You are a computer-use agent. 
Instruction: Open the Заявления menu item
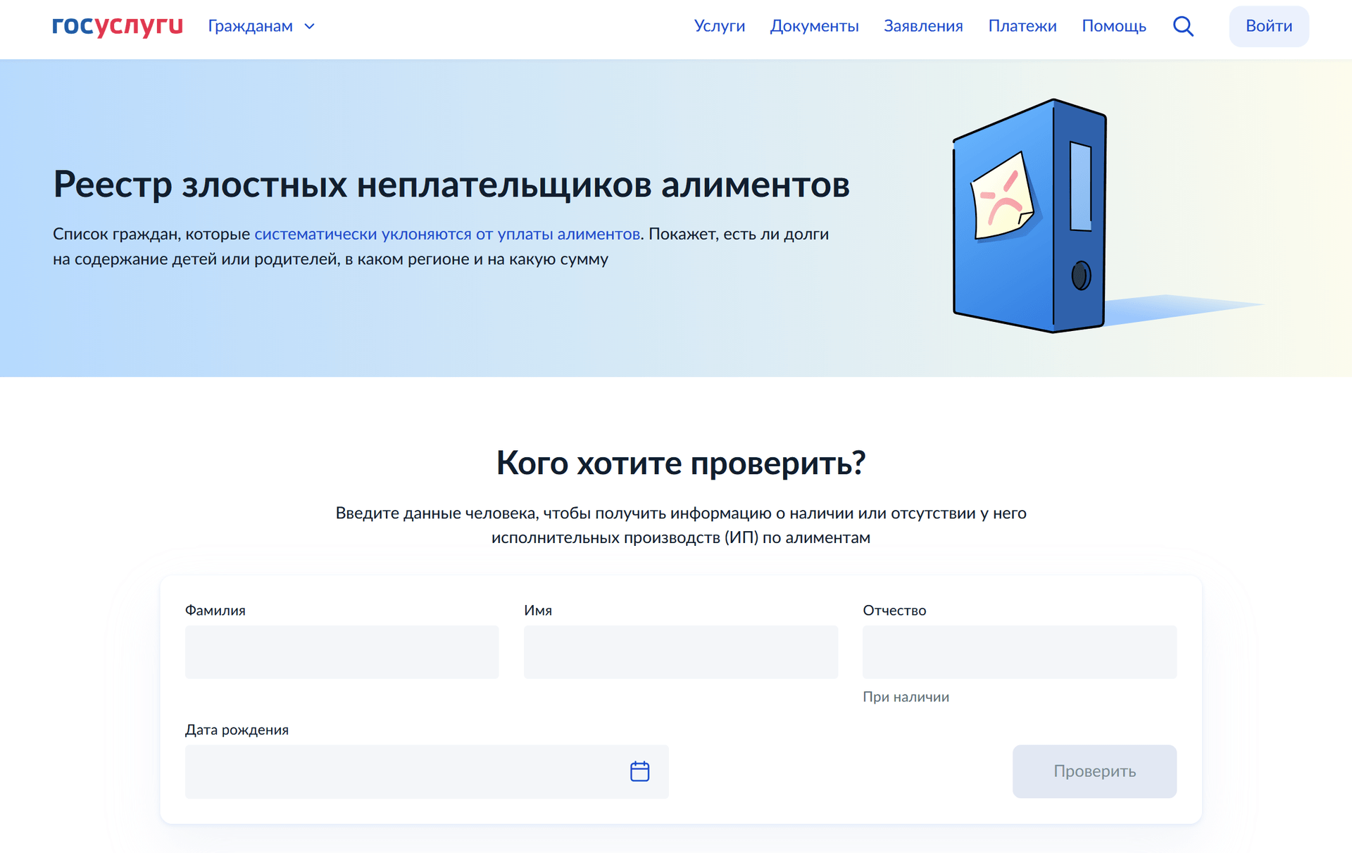(923, 26)
